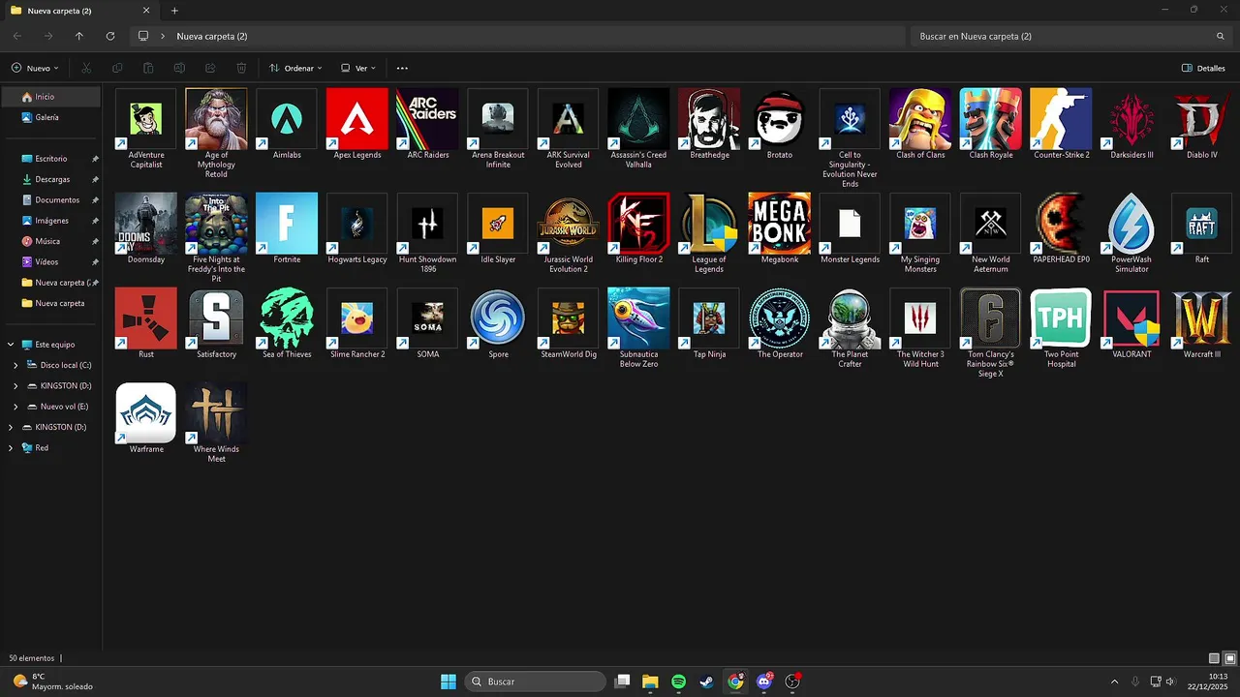The width and height of the screenshot is (1240, 697).
Task: Select Rainbow Six Siege X icon
Action: [990, 318]
